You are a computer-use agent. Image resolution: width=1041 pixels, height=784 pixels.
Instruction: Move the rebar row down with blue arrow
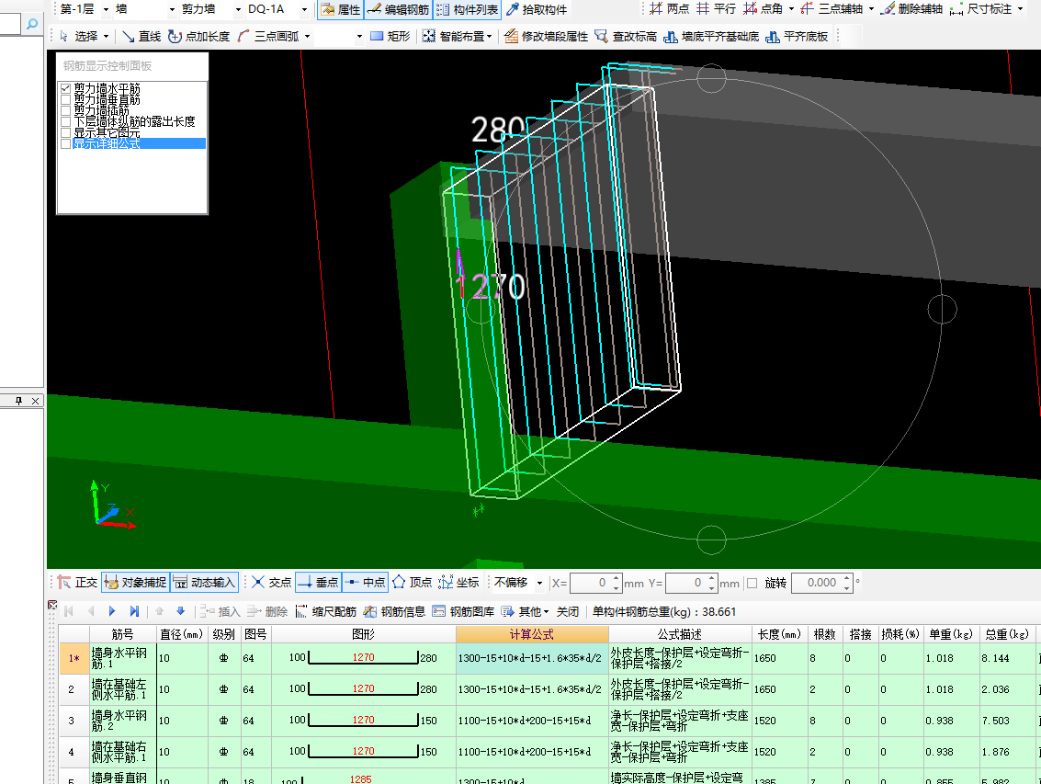click(181, 611)
